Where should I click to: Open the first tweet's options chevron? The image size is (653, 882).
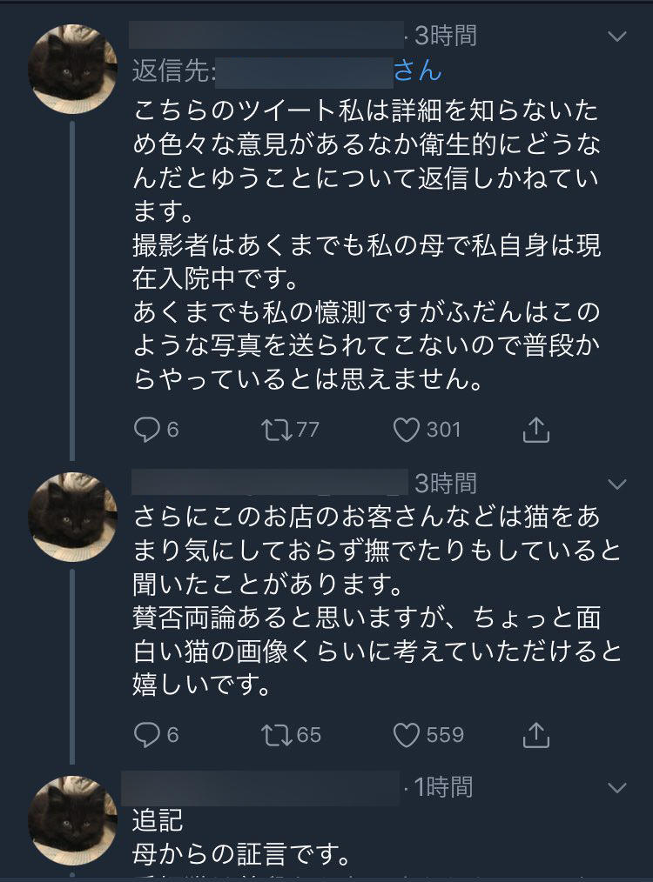click(x=616, y=37)
